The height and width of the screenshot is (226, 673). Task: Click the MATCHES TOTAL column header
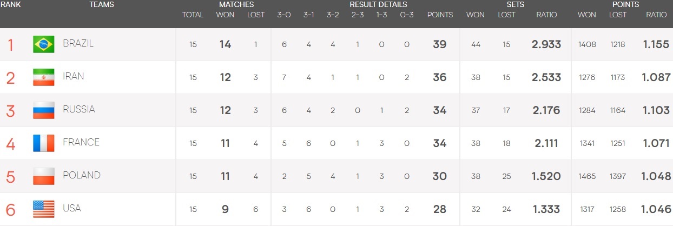[193, 15]
